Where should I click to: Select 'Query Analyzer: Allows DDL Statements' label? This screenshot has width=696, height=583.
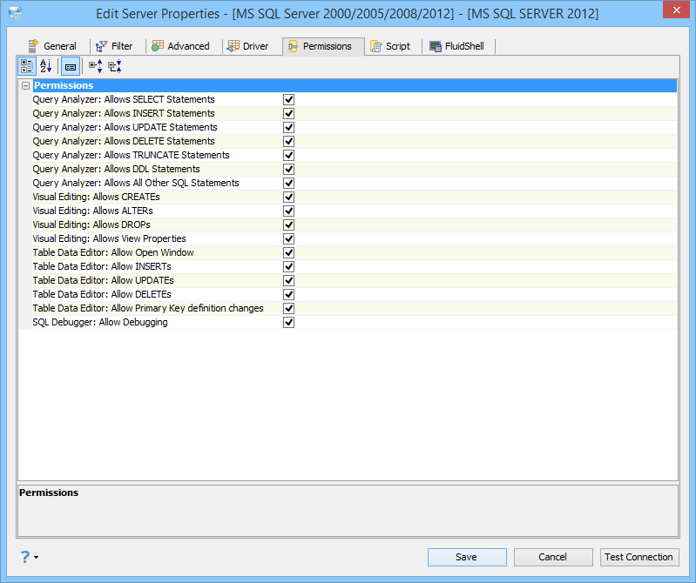tap(117, 169)
